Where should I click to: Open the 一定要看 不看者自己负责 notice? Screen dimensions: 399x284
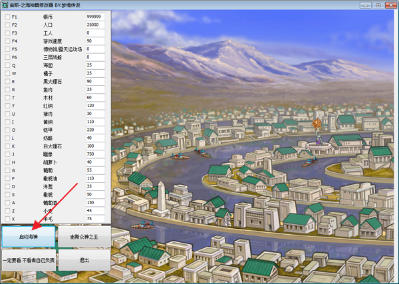28,260
